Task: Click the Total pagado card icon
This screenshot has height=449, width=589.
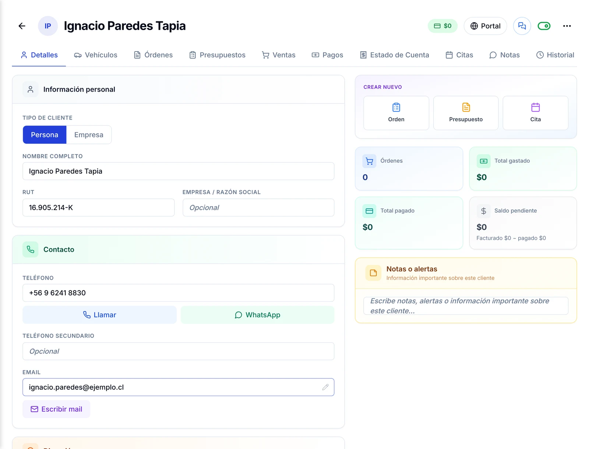Action: click(370, 211)
